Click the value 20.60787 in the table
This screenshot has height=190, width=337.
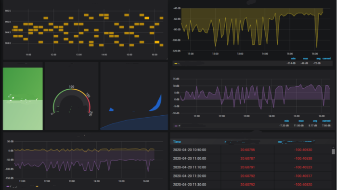pyautogui.click(x=247, y=159)
